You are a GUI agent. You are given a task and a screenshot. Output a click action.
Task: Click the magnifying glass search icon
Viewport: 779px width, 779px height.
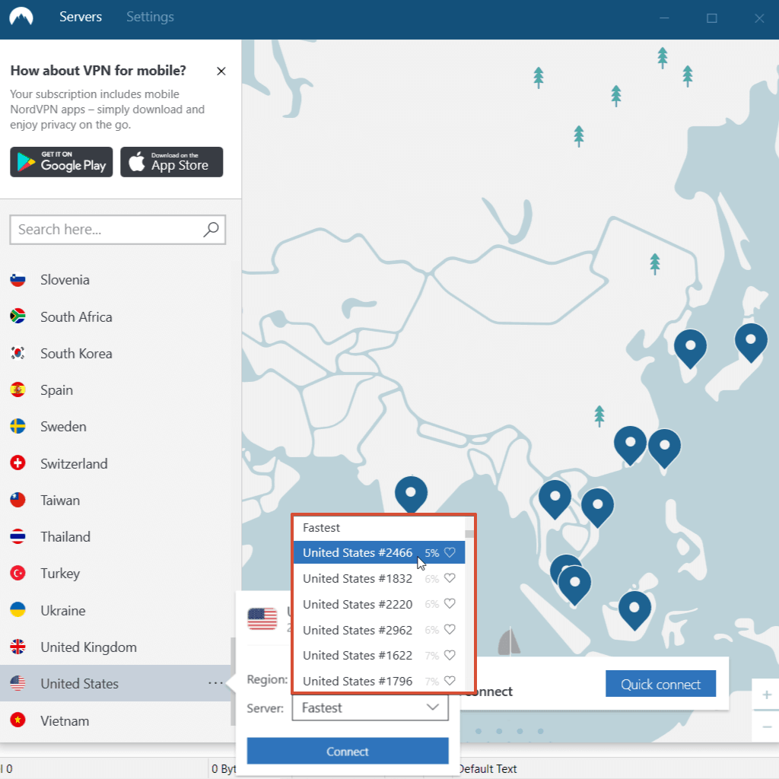[211, 230]
